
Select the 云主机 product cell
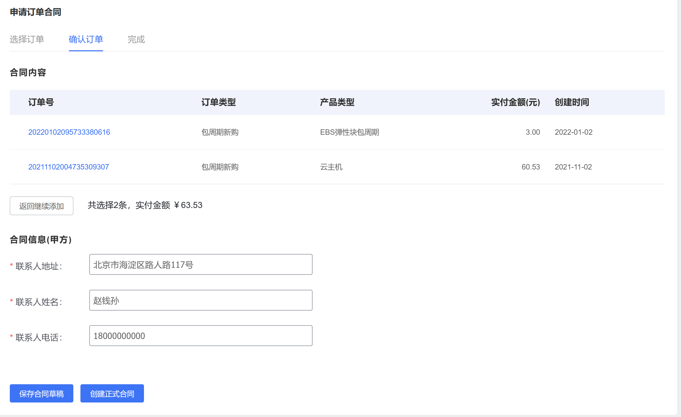(331, 167)
